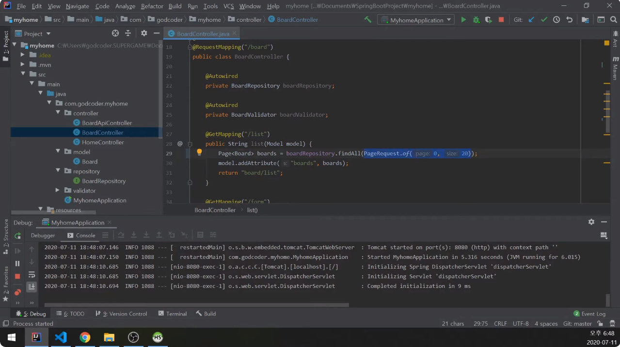
Task: Open Project Structure icon in toolbar
Action: point(586,20)
